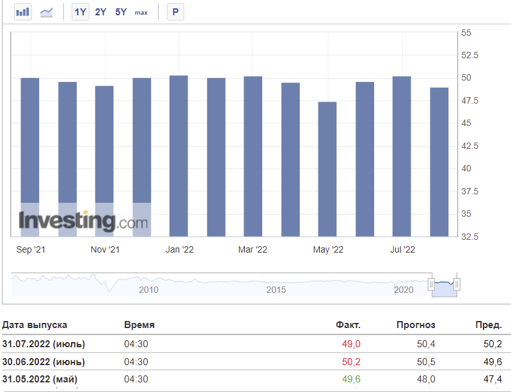Click the Sep '21 bar
The image size is (511, 392).
pos(30,157)
